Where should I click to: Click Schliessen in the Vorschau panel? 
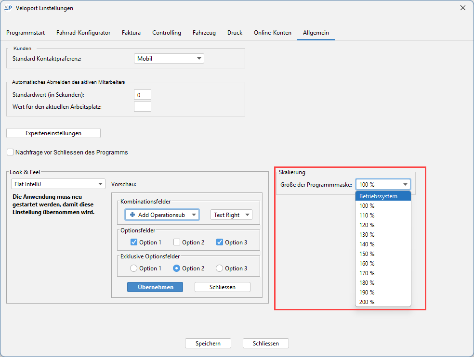pos(223,287)
